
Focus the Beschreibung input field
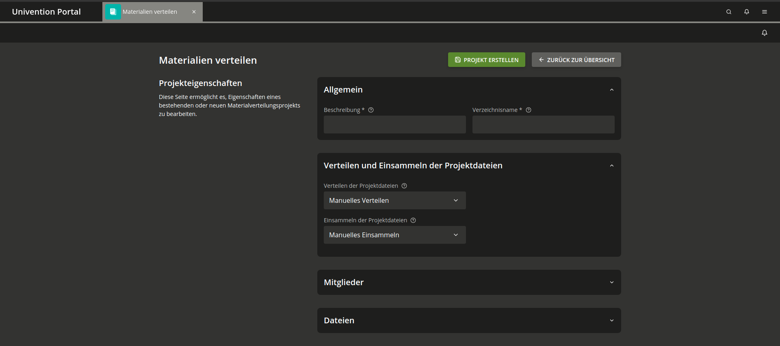[x=395, y=125]
